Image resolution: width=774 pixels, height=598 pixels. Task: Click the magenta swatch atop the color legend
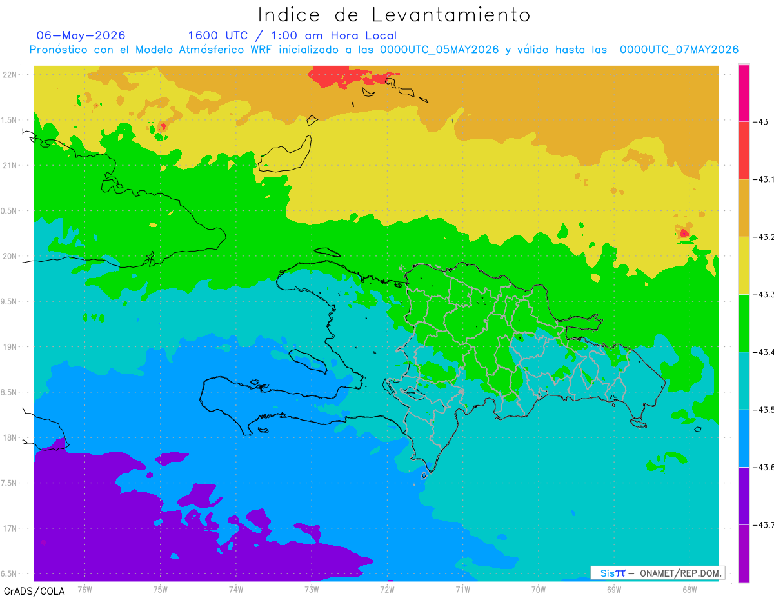point(744,93)
